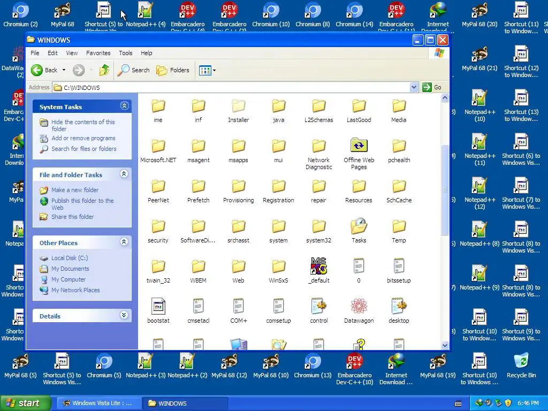Select the system32 folder

[318, 232]
